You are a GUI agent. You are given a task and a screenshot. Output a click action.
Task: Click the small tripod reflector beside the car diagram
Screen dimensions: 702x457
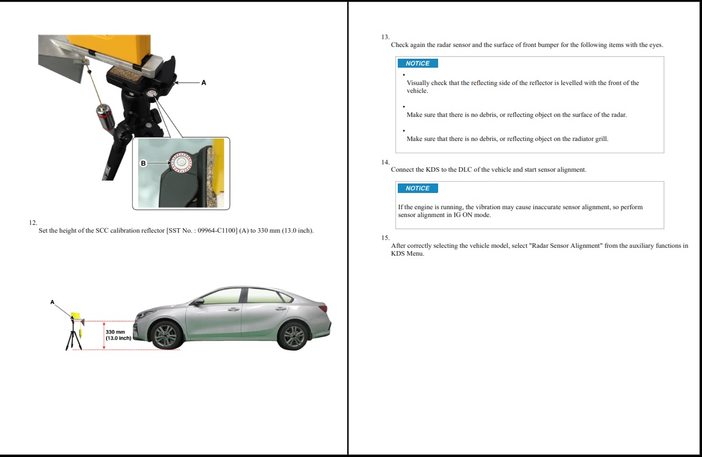[75, 331]
